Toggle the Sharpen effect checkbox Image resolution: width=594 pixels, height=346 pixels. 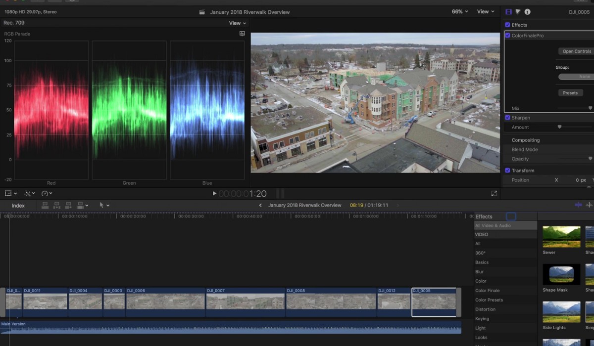pyautogui.click(x=507, y=118)
